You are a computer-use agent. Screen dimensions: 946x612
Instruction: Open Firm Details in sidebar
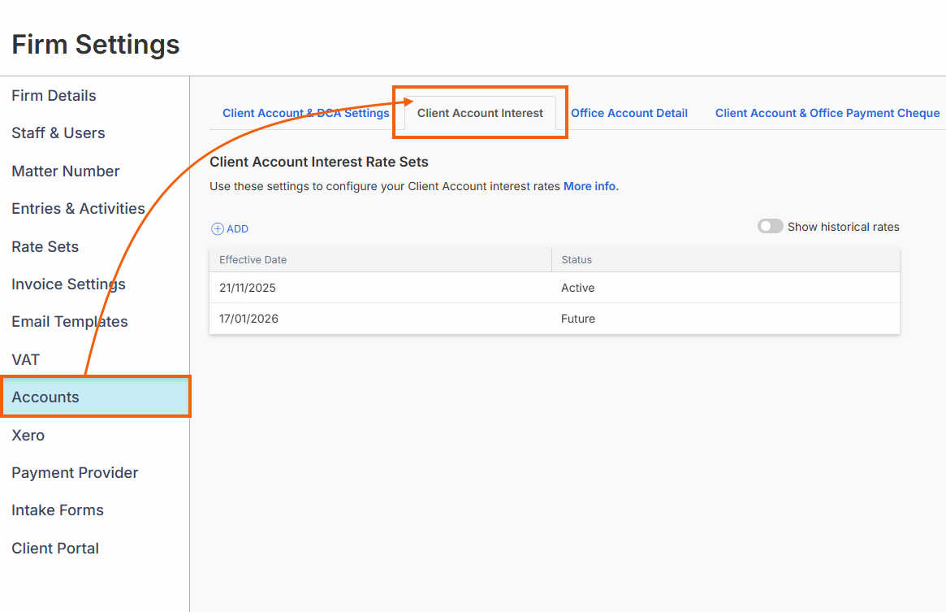click(54, 96)
